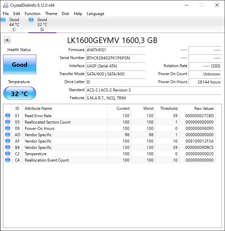
Task: Click the Raw Values column header
Action: point(197,108)
